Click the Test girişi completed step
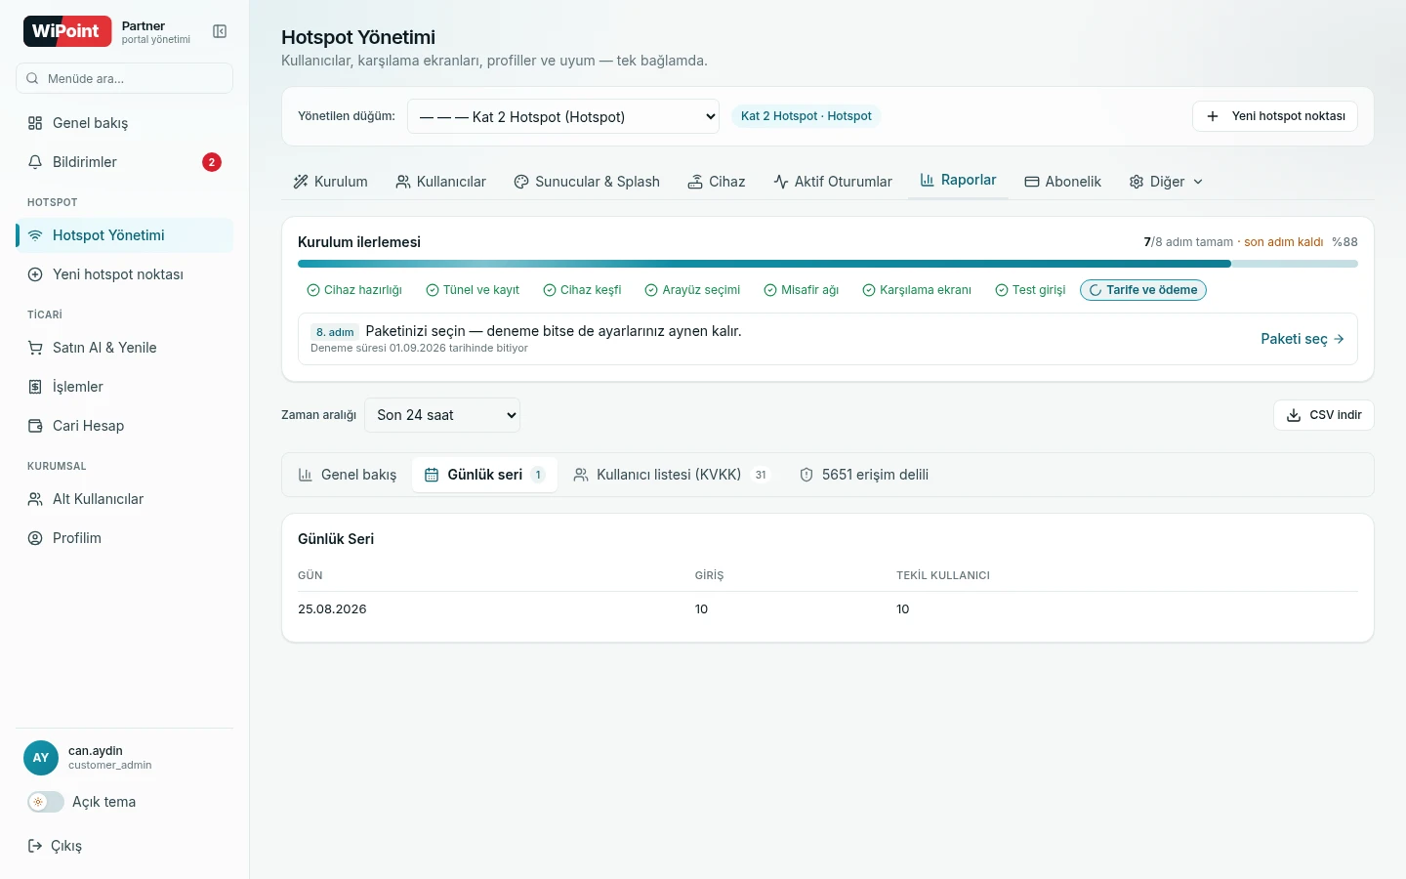 [1030, 290]
